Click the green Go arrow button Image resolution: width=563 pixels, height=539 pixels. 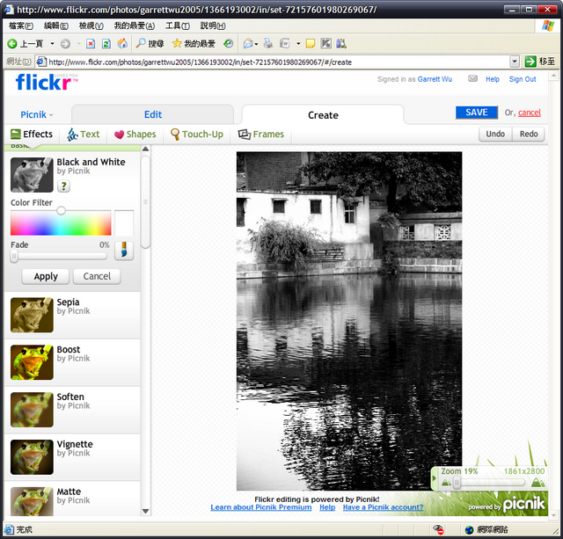(x=530, y=62)
